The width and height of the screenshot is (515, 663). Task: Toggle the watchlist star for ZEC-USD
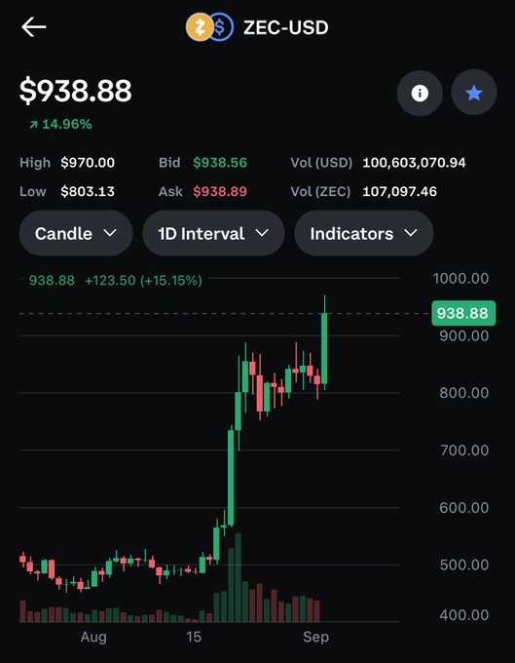[474, 93]
